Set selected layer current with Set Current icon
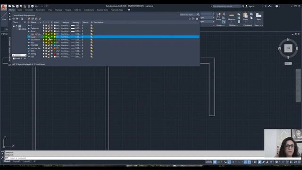This screenshot has width=302, height=170. click(40, 19)
